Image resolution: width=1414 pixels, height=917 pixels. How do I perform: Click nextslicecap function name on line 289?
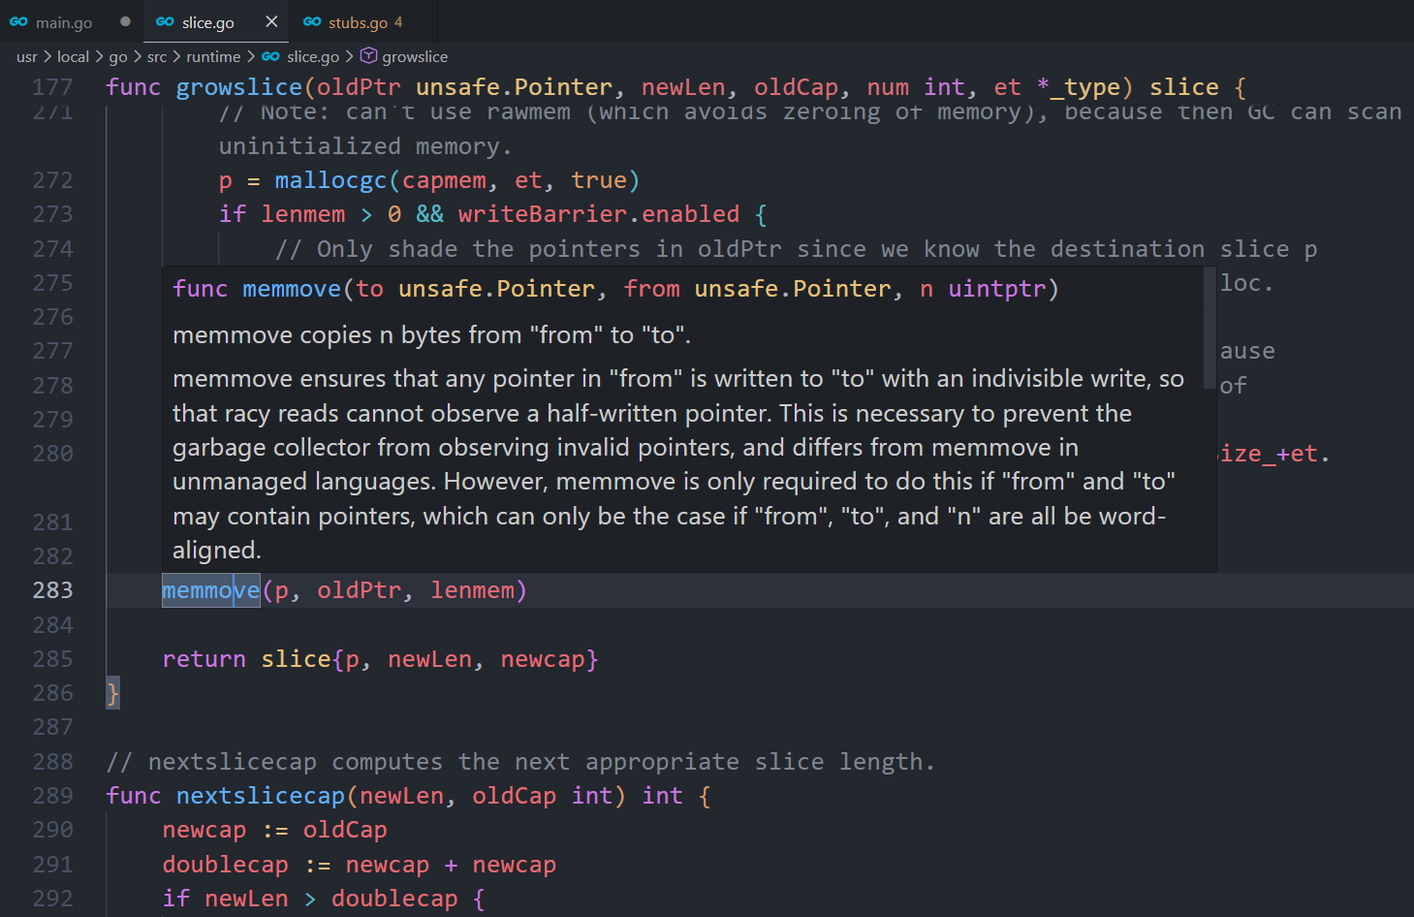[x=261, y=796]
